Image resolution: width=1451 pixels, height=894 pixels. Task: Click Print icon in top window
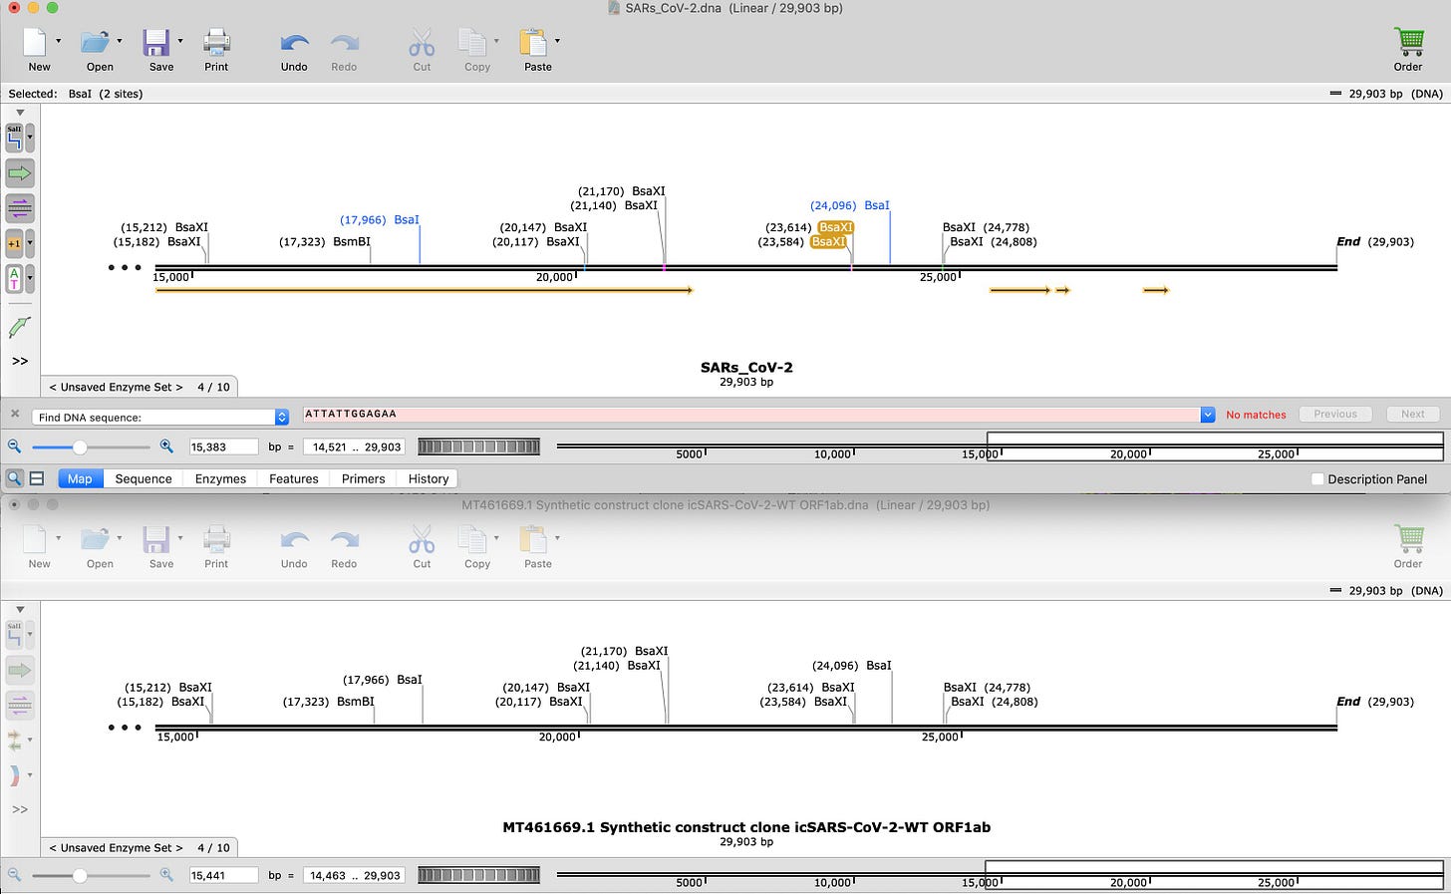tap(216, 42)
